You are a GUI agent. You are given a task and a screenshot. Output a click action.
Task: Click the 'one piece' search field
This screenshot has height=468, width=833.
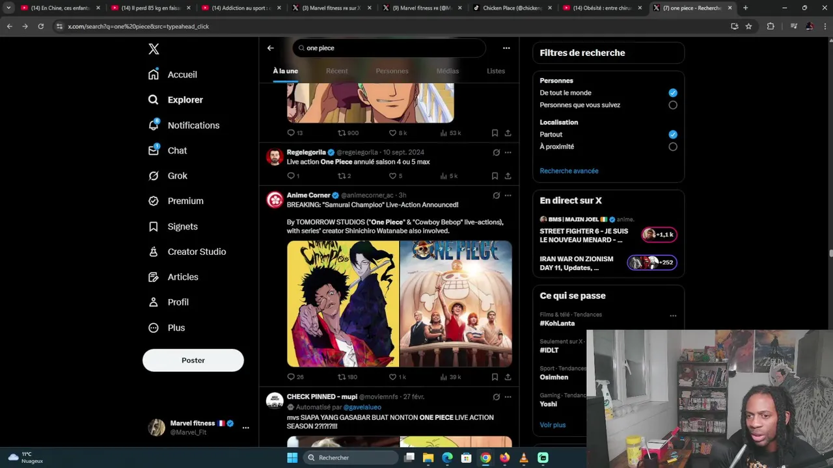point(389,48)
